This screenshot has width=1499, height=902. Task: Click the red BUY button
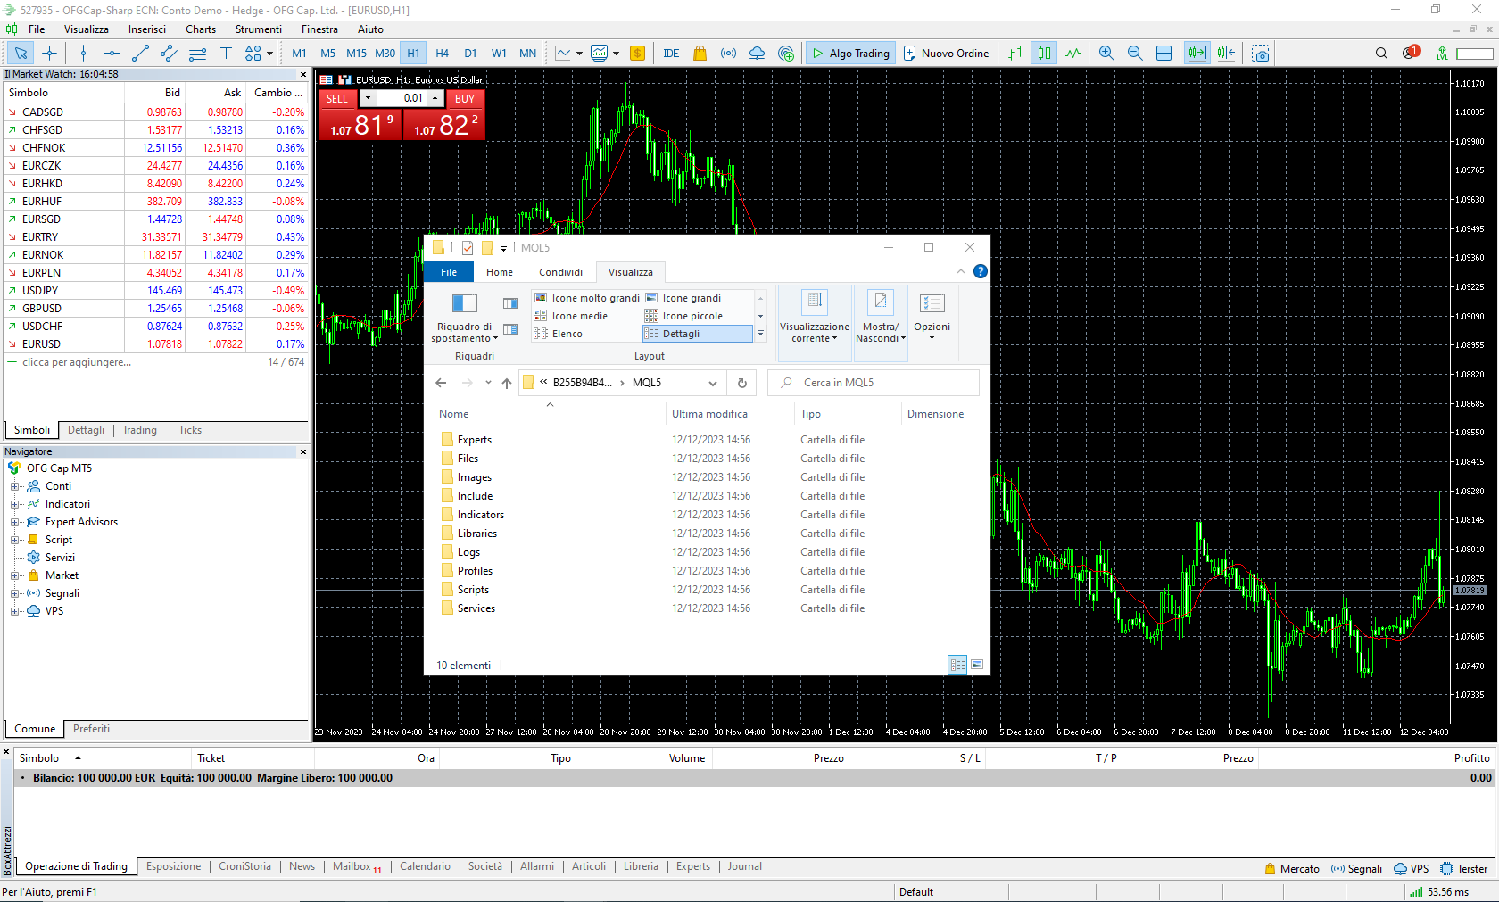click(464, 99)
